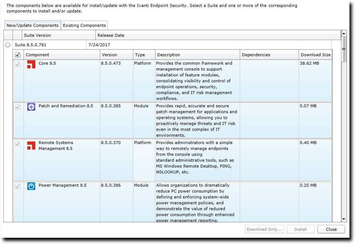Sort by the Download Size column header
This screenshot has height=244, width=355.
315,55
